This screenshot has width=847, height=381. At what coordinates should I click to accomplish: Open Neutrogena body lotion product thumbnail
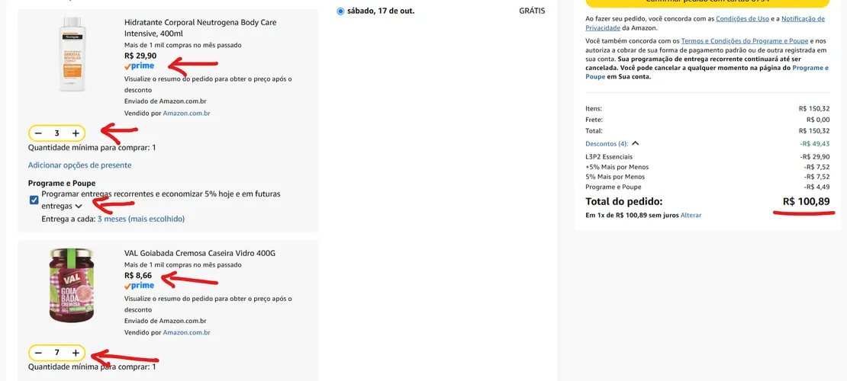72,54
